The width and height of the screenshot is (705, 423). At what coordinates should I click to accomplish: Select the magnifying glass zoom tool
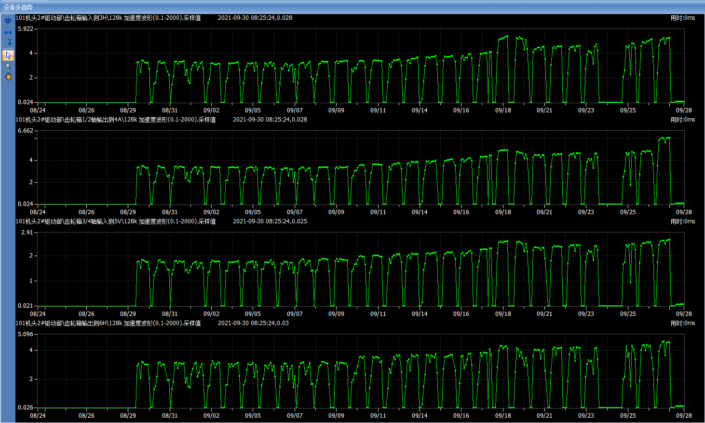[8, 66]
